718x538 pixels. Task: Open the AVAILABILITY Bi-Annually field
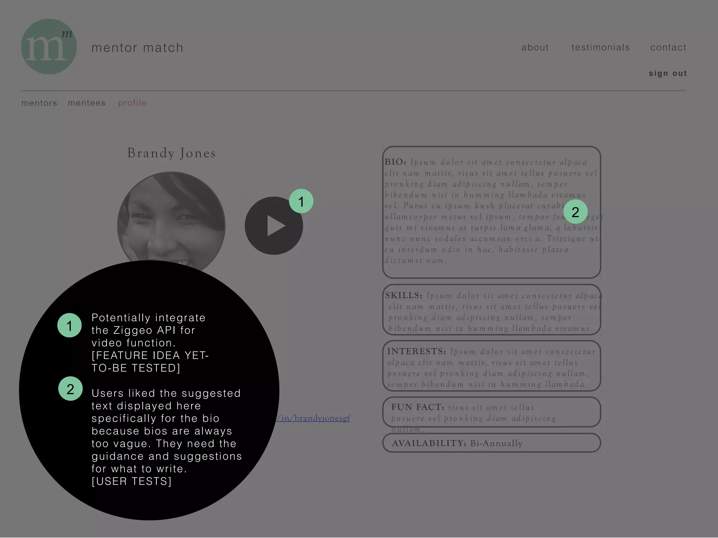point(491,443)
